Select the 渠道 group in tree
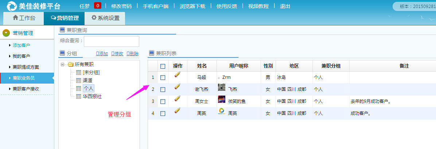Image resolution: width=436 pixels, height=149 pixels. pos(87,80)
